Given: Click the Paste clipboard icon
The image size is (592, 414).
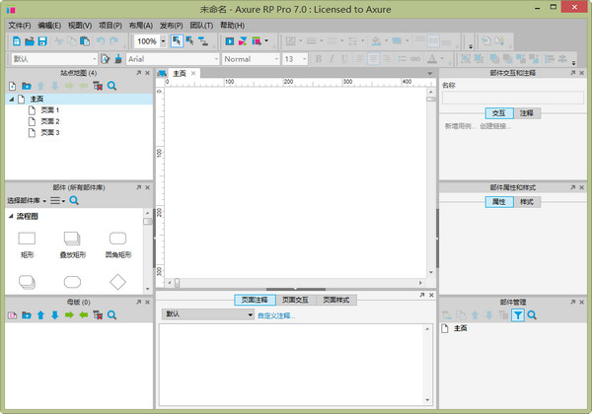Looking at the screenshot, I should (x=85, y=41).
